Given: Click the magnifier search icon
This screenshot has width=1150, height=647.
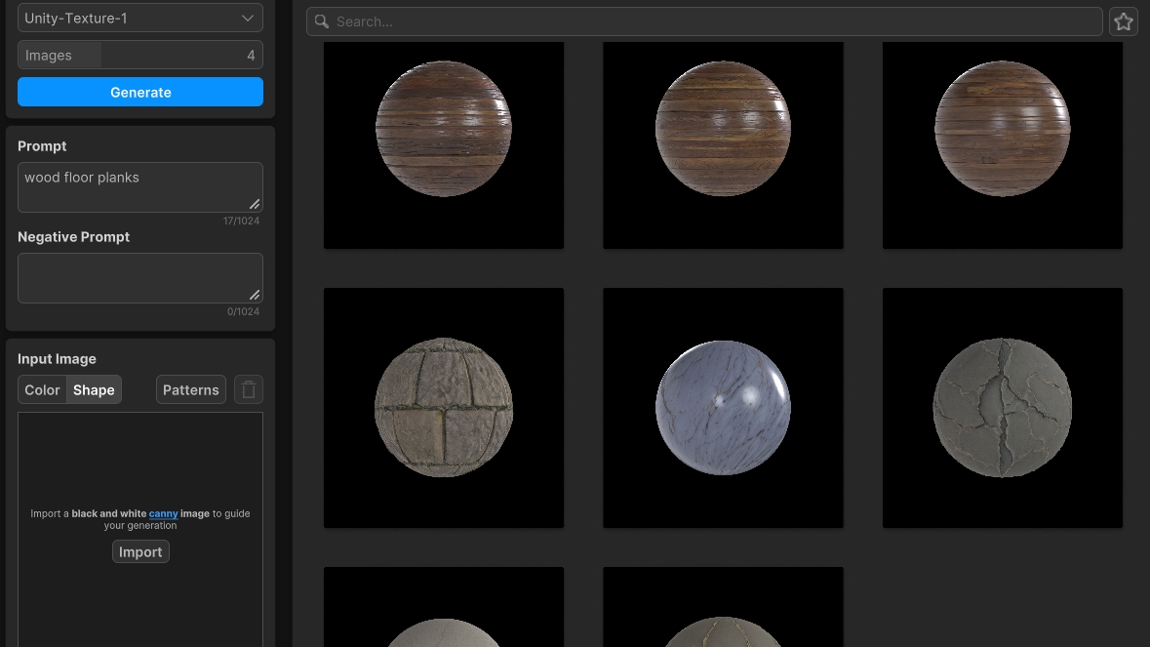Looking at the screenshot, I should pos(321,21).
